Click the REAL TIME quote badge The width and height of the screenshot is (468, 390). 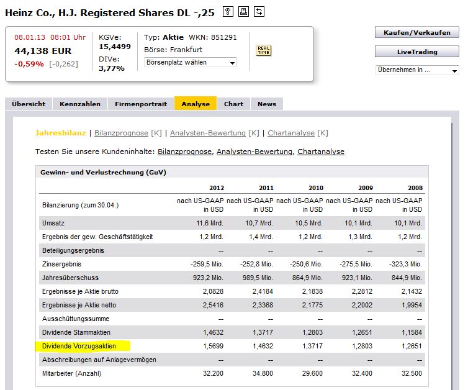click(263, 50)
